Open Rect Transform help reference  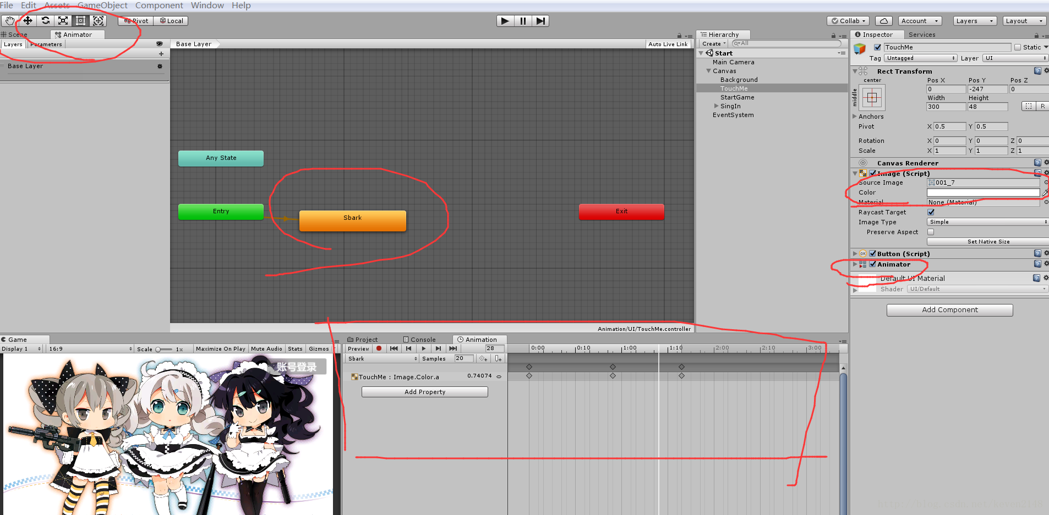click(x=1037, y=71)
